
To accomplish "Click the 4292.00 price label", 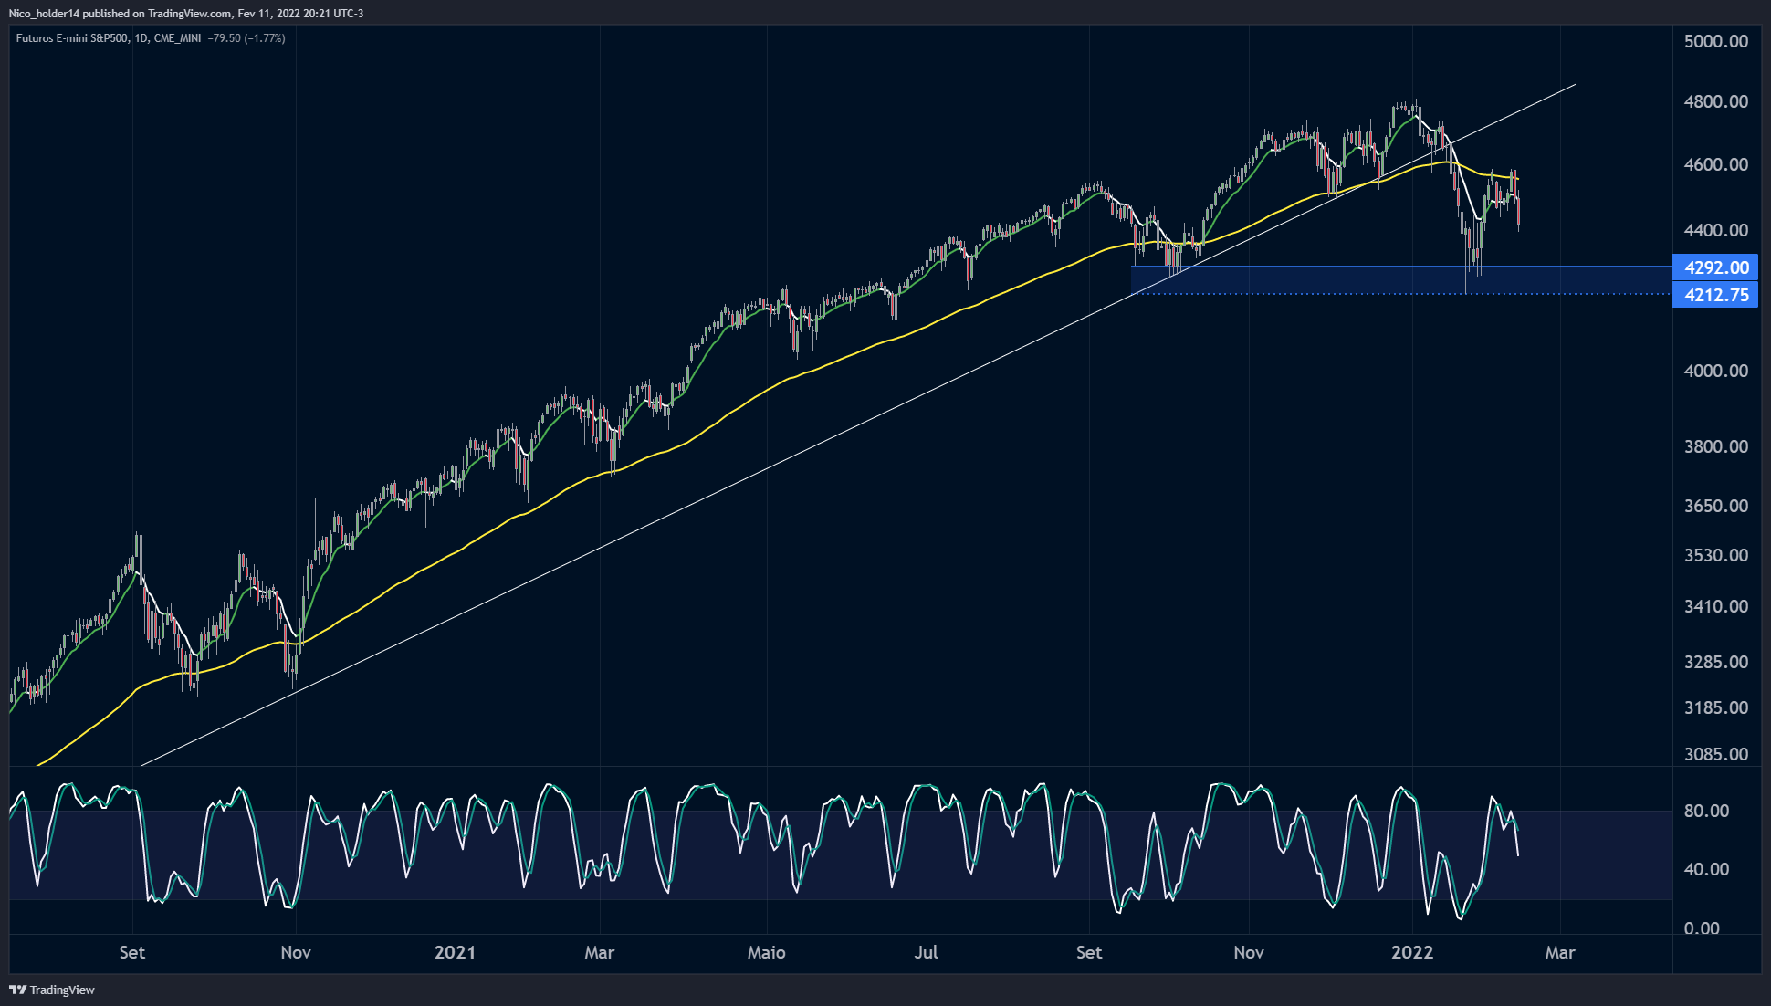I will point(1715,267).
